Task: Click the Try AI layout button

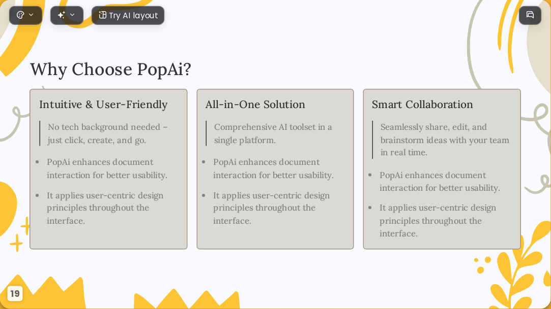Action: (128, 15)
